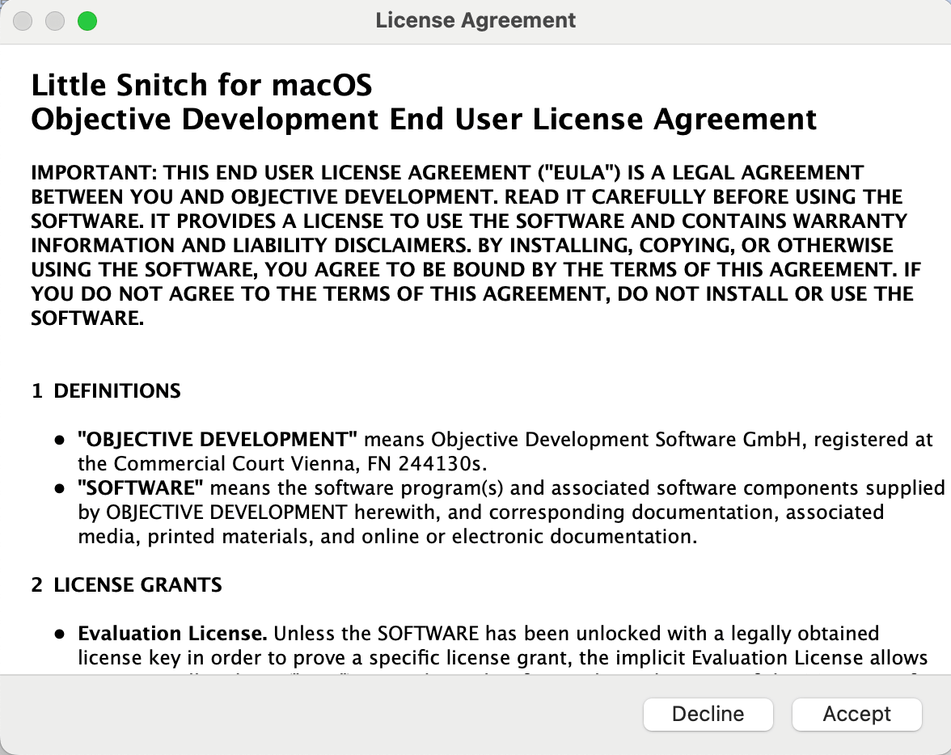Click the "2 LICENSE GRANTS" section heading
Image resolution: width=951 pixels, height=755 pixels.
pyautogui.click(x=127, y=584)
